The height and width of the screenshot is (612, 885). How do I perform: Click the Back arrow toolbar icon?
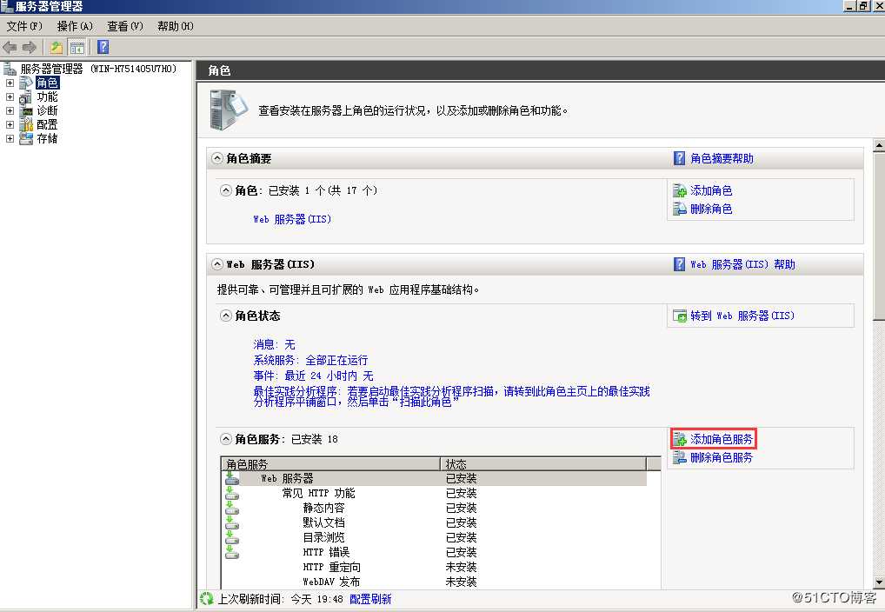10,48
